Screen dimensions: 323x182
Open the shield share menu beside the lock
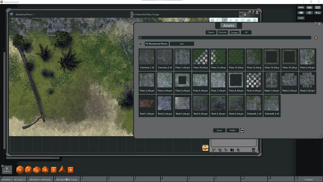pos(241,14)
